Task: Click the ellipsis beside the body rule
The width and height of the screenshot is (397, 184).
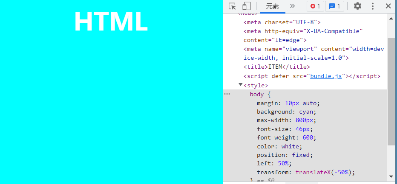Action: 227,94
